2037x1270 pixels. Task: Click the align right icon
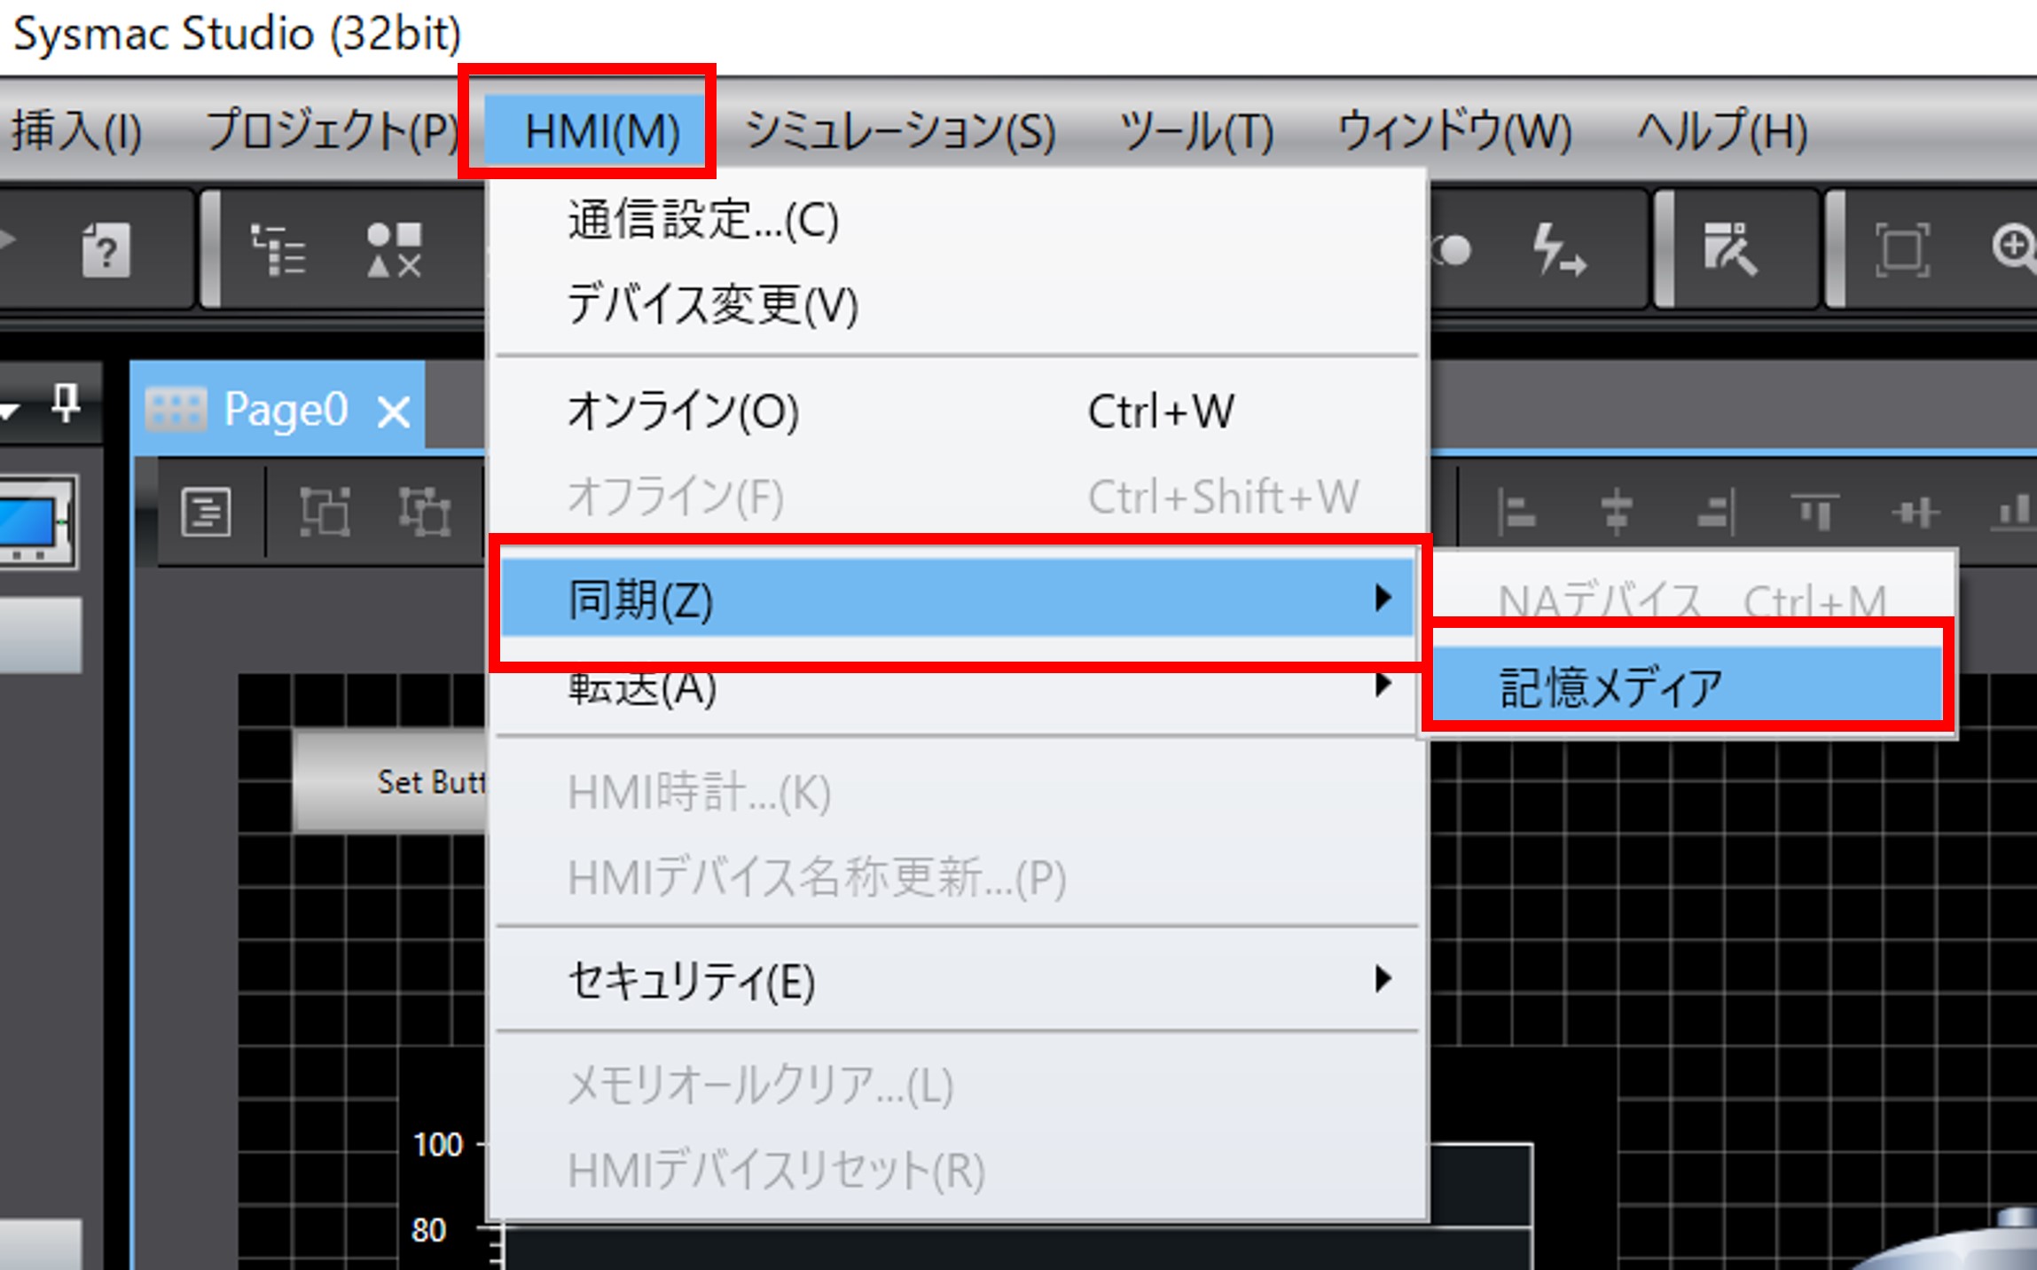click(1716, 513)
